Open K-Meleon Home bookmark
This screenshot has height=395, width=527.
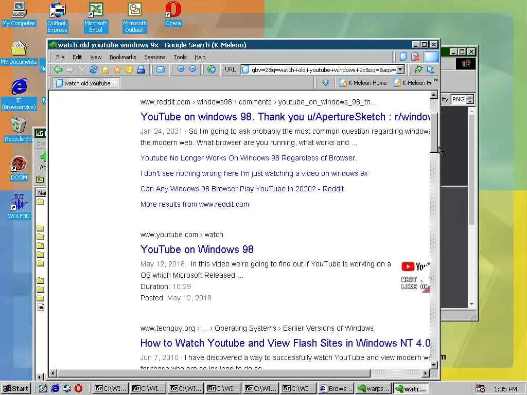[x=363, y=83]
